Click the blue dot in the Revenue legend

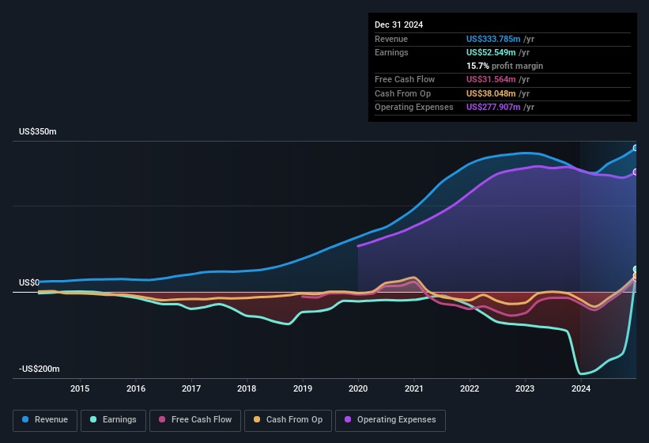26,420
